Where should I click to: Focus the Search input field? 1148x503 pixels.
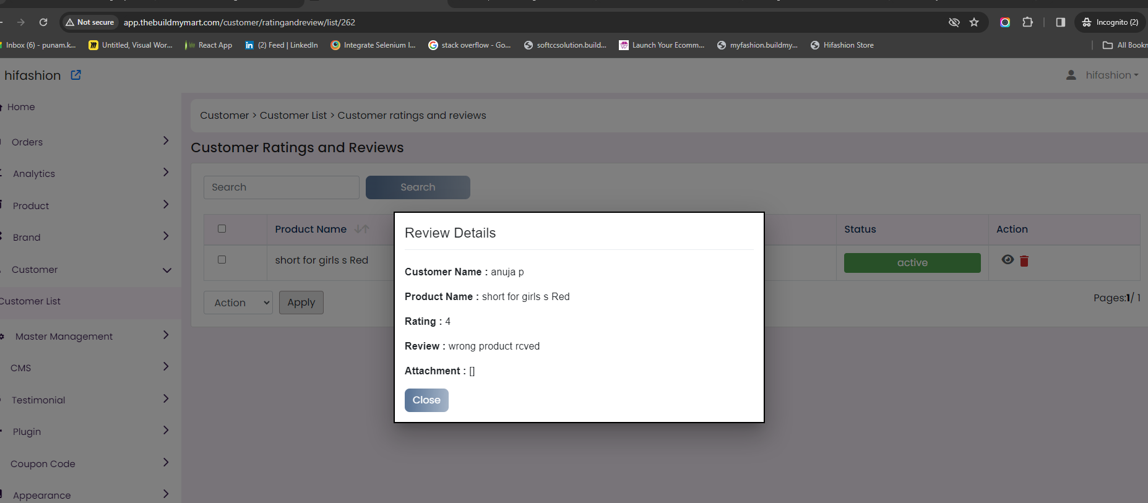pos(282,187)
